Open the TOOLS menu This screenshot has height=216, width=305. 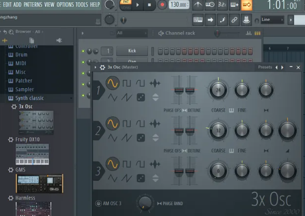(x=82, y=4)
